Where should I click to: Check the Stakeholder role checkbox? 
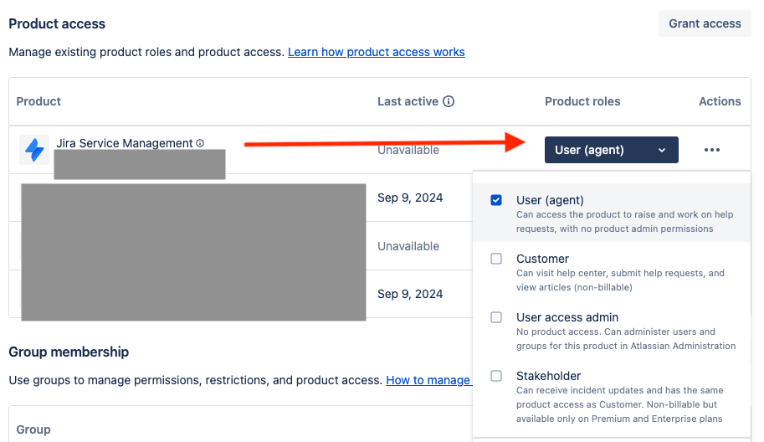pyautogui.click(x=496, y=376)
